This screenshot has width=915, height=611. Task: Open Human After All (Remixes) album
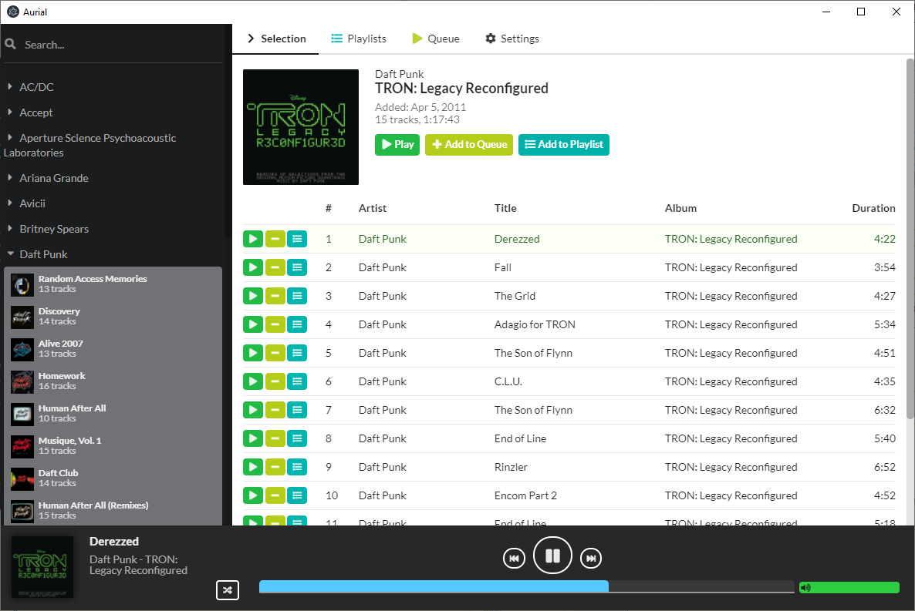(x=113, y=511)
